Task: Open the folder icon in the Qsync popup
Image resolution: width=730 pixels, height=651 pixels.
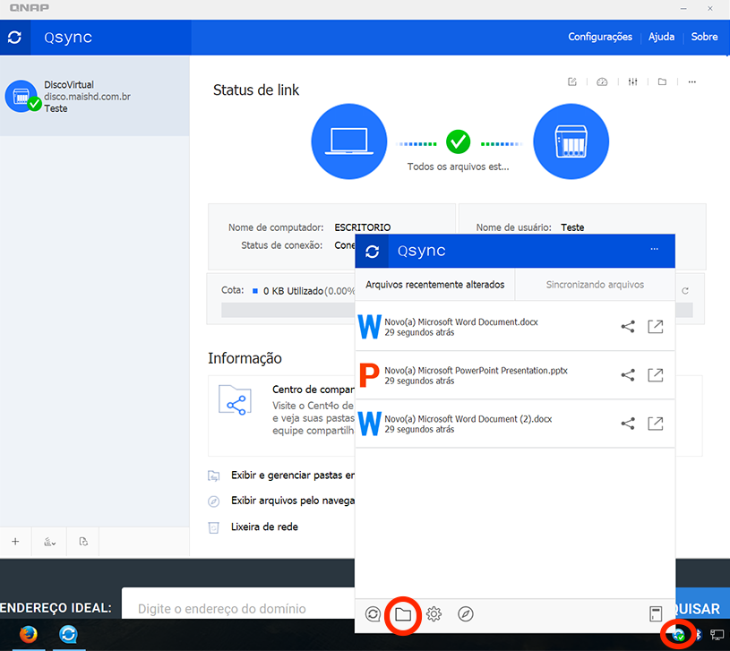Action: coord(403,614)
